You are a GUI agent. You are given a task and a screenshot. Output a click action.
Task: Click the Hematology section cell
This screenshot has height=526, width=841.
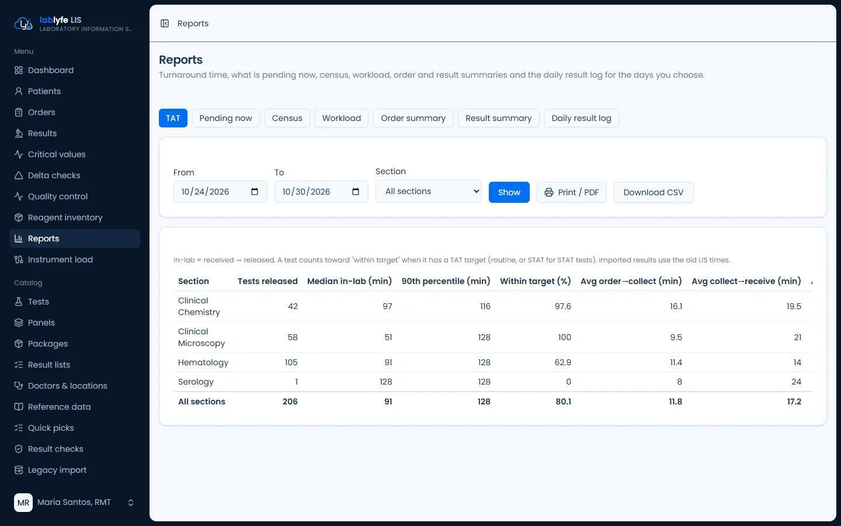pos(203,362)
